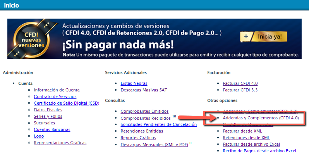Viewport: 309px width, 162px height.
Task: Open Series y Folios page
Action: click(x=48, y=116)
